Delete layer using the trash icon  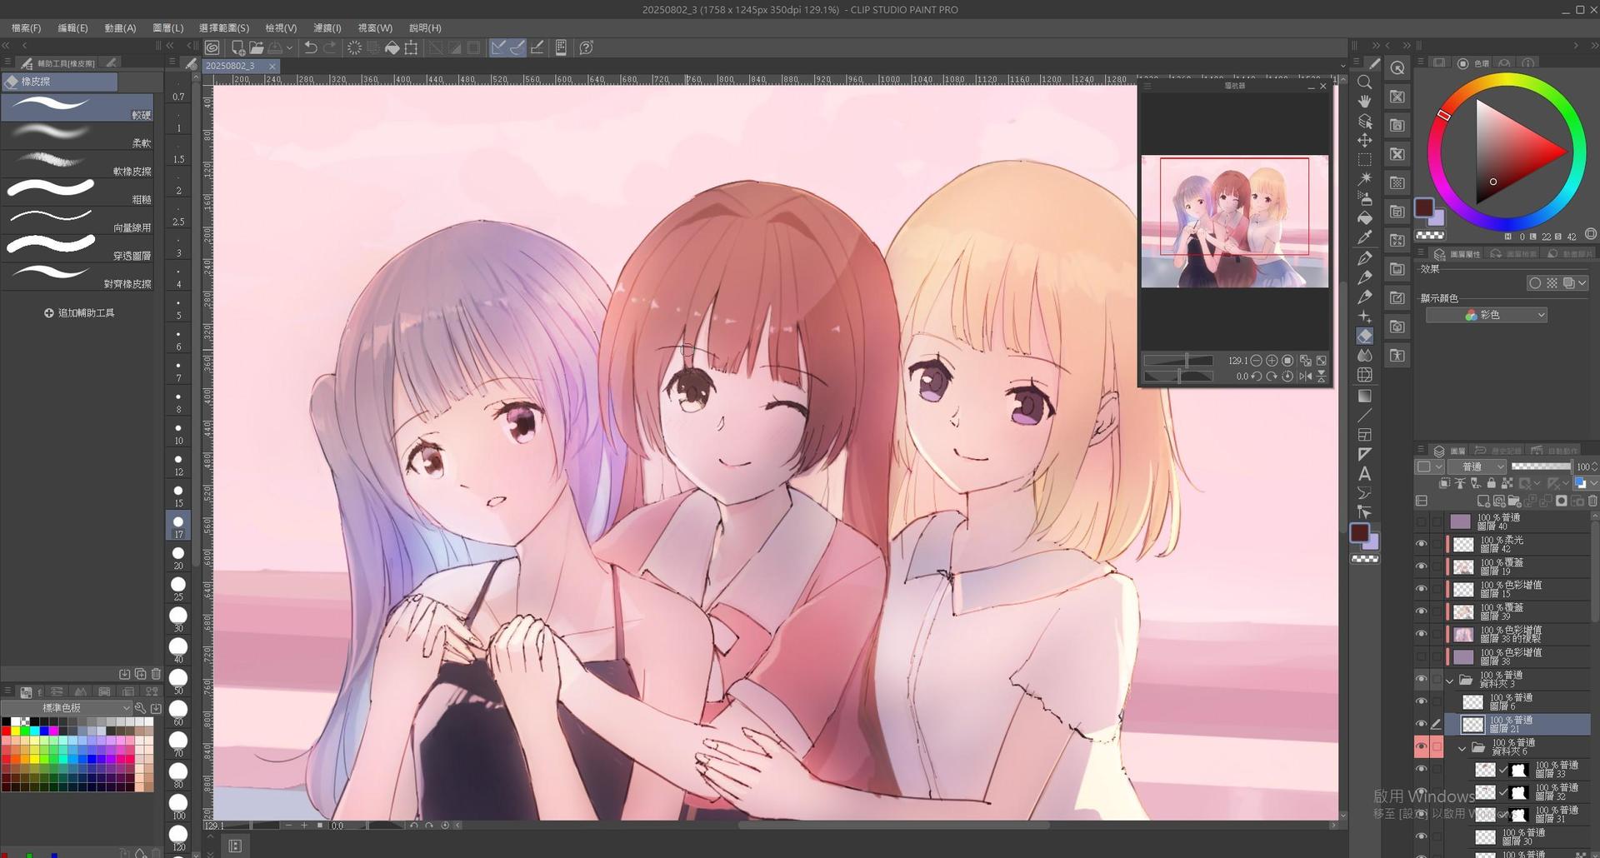point(1593,501)
